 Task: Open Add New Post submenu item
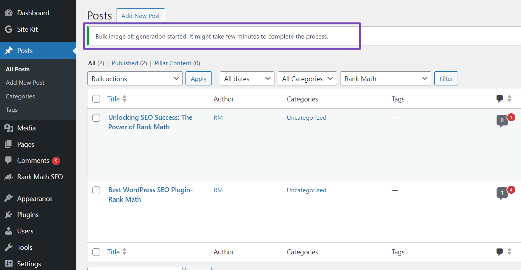point(25,82)
